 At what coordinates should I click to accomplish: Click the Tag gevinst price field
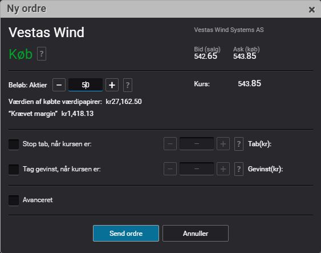(x=197, y=169)
